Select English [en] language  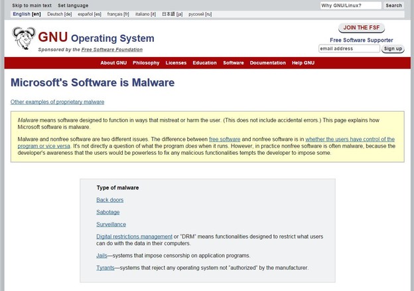[x=27, y=14]
